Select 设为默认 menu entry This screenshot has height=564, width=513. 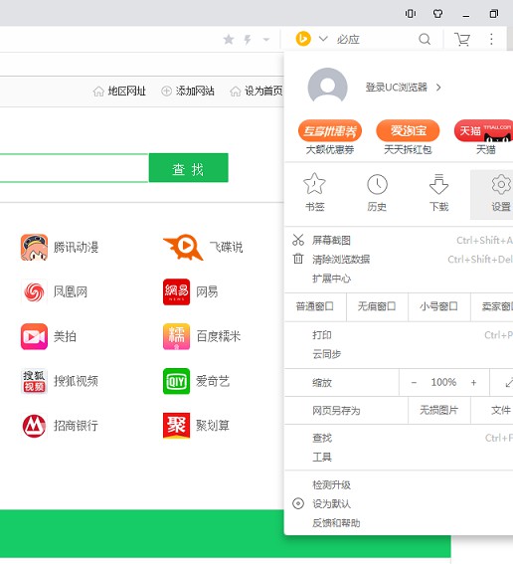pyautogui.click(x=331, y=503)
